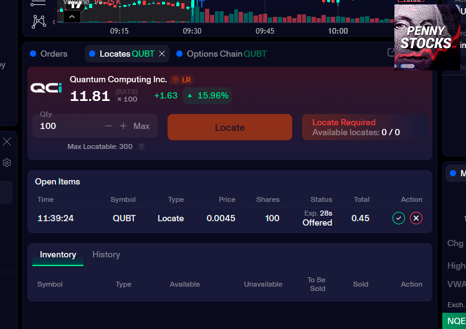Select the chart pattern drawing tool
This screenshot has width=466, height=329.
39,21
